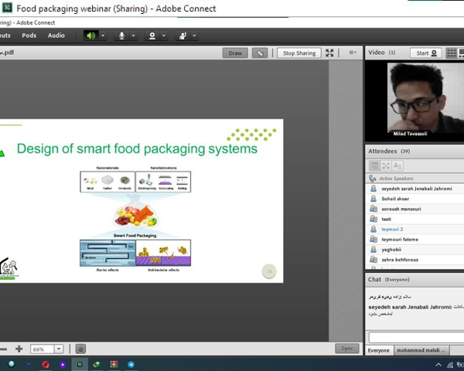Click the chat message input field
The width and height of the screenshot is (464, 371).
(x=415, y=337)
